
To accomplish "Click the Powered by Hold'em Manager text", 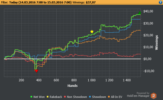I will coord(138,94).
